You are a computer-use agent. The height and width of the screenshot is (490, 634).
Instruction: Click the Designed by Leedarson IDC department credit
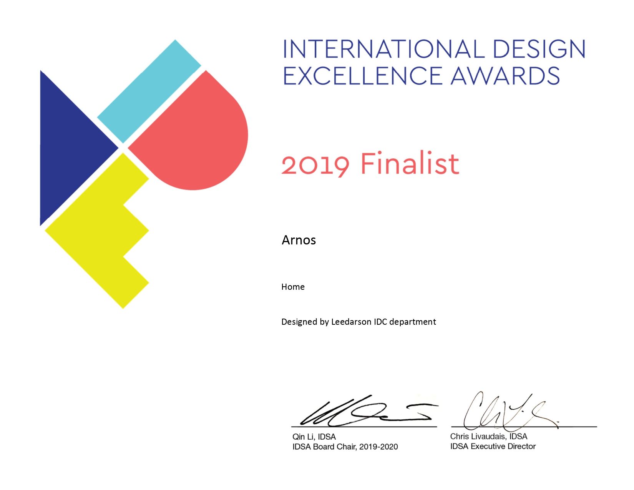click(x=358, y=321)
